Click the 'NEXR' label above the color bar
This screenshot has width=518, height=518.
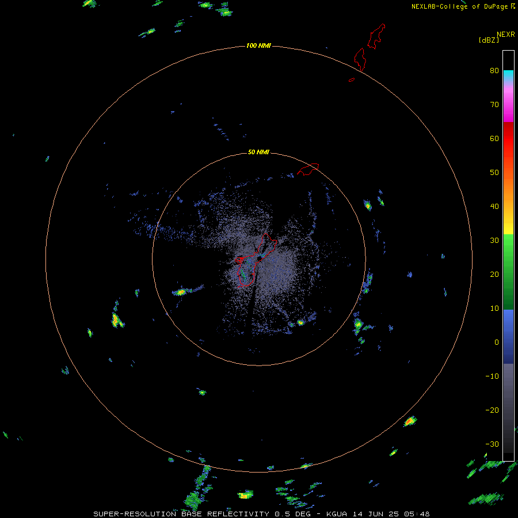[x=506, y=35]
